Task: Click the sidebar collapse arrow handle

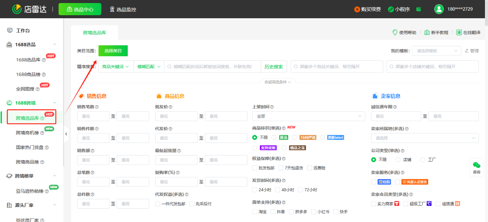Action: 66,134
